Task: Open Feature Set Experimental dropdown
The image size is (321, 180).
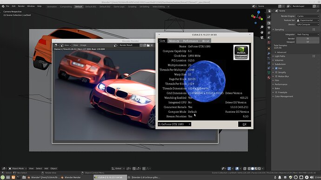Action: pos(308,20)
